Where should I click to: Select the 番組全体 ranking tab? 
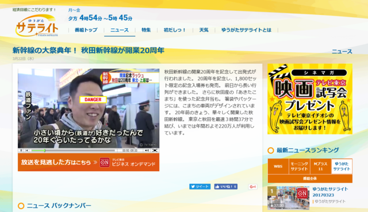click(x=310, y=179)
